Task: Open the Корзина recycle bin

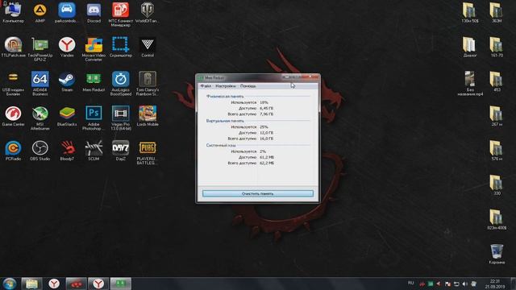Action: [x=497, y=254]
